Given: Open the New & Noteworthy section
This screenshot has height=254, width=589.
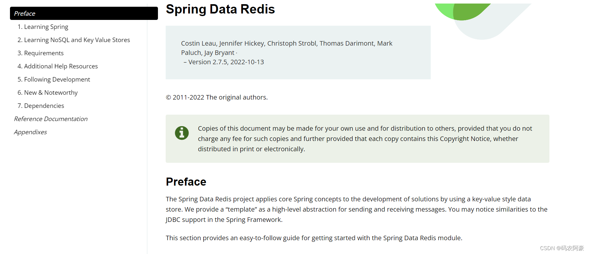Looking at the screenshot, I should (x=48, y=92).
